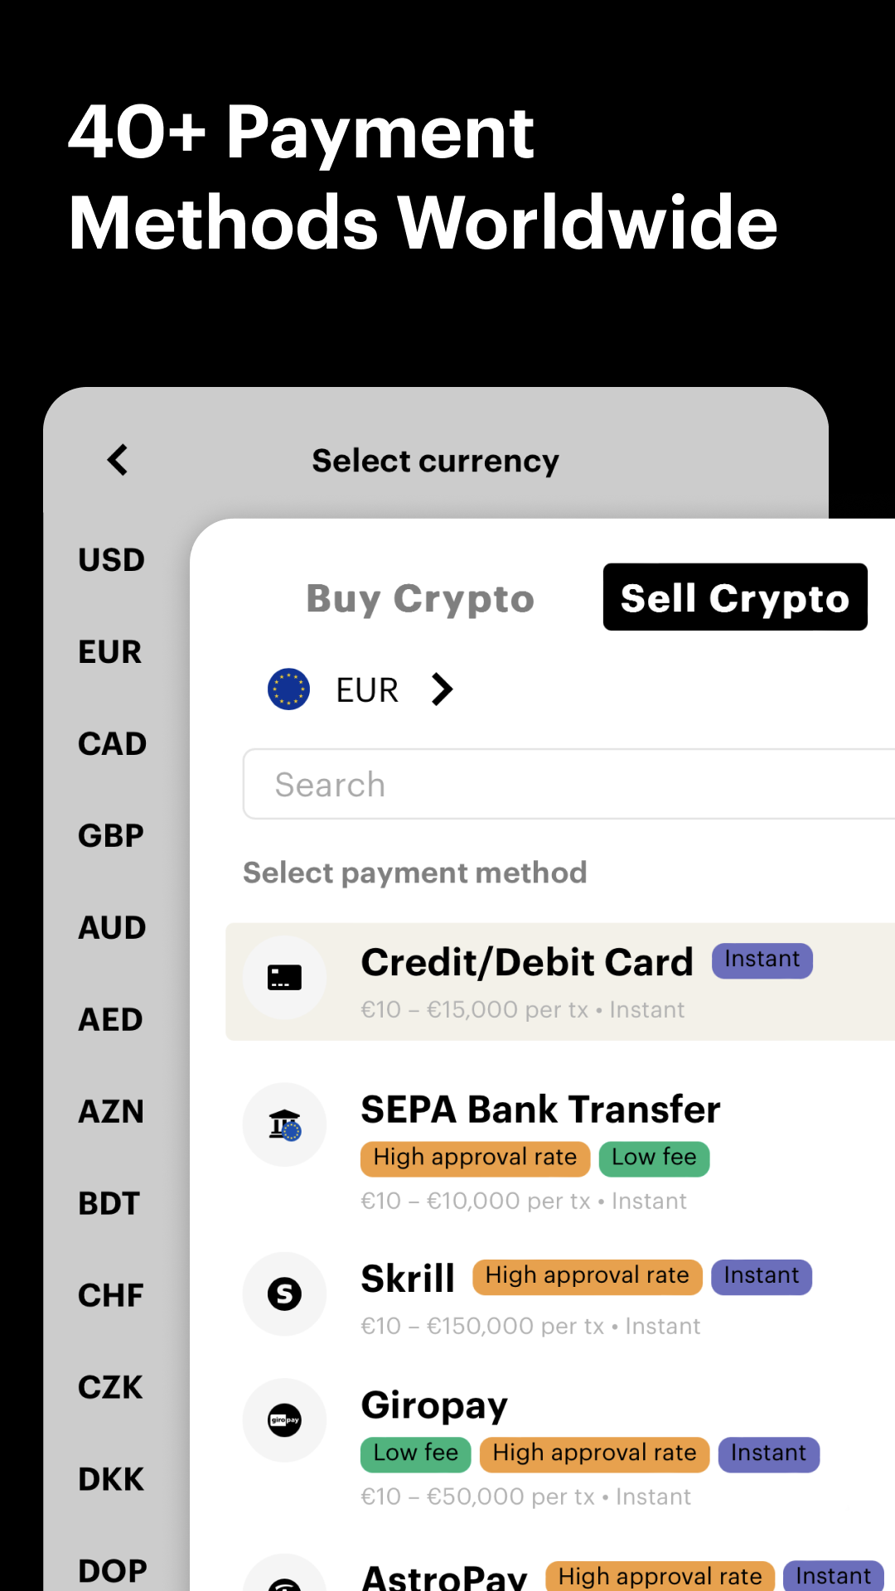Tap the EU flag icon
Viewport: 895px width, 1591px height.
pos(288,689)
